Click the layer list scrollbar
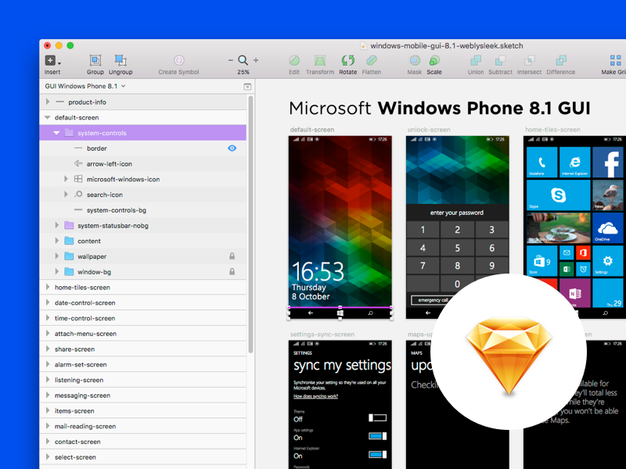The image size is (626, 469). click(x=250, y=224)
